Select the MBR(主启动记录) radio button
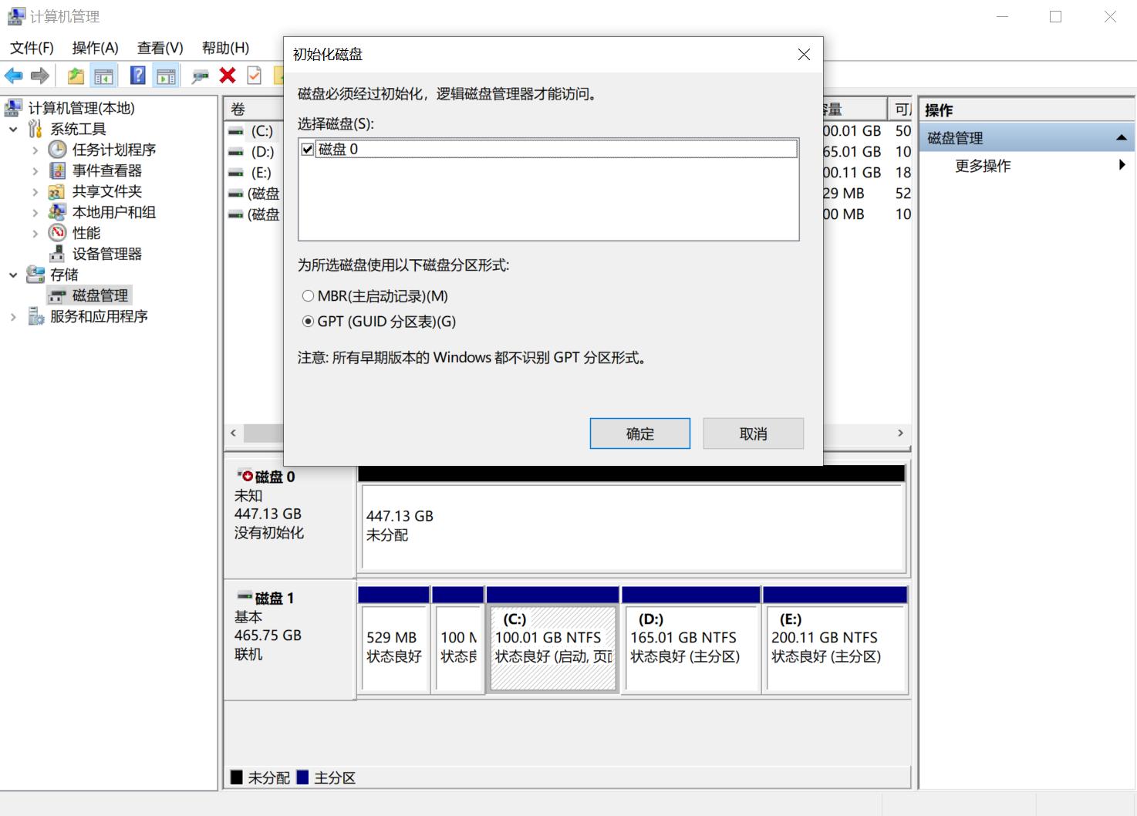 coord(308,295)
